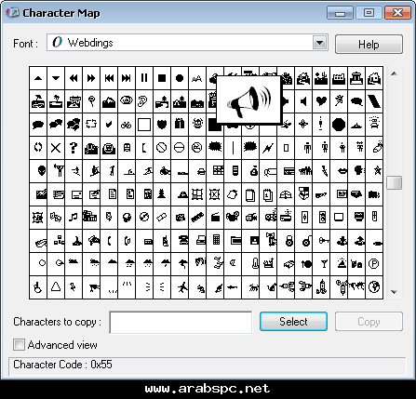Click the scrollbar down arrow

click(394, 292)
